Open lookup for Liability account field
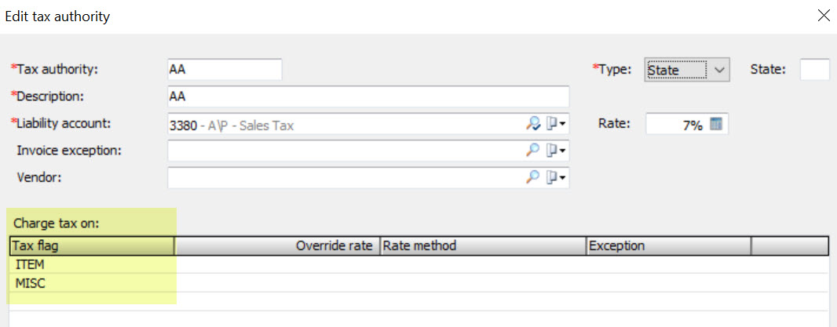Screen dimensions: 837x327 point(532,124)
